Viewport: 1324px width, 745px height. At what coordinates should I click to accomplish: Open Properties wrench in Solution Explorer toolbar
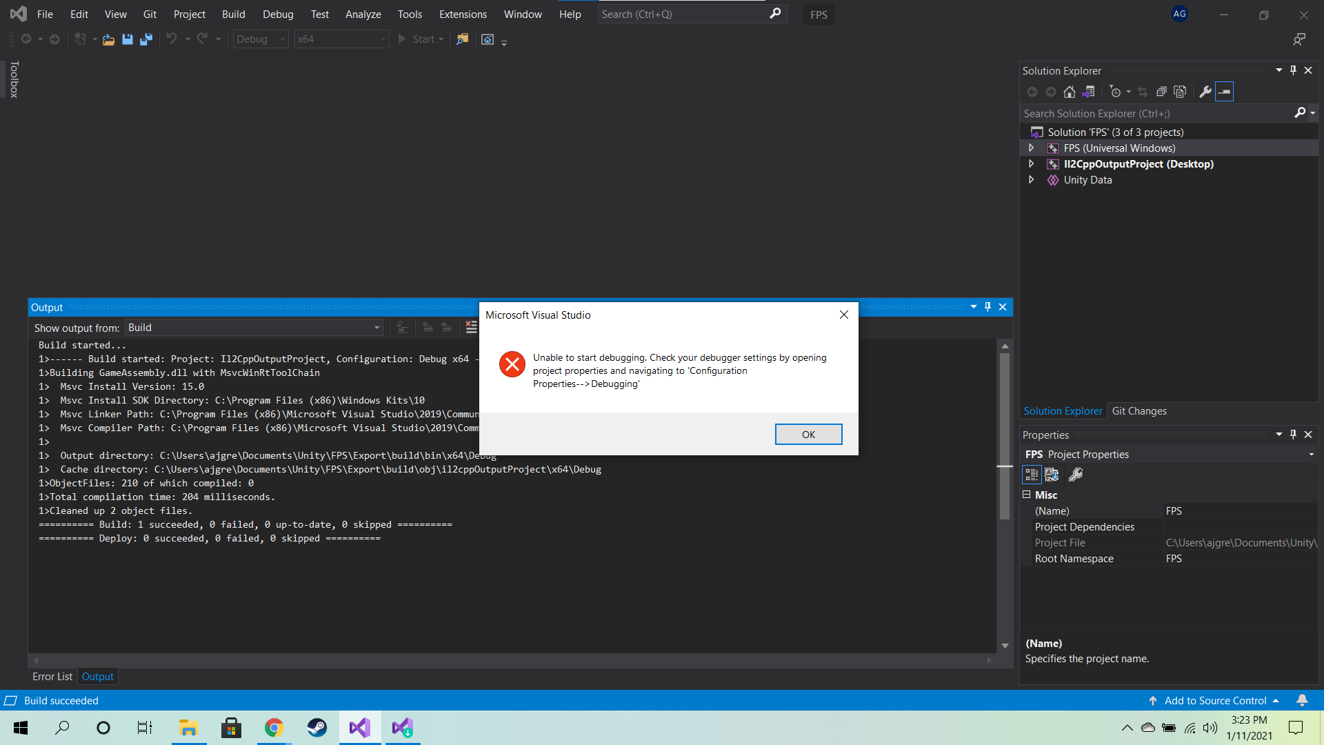pos(1205,92)
